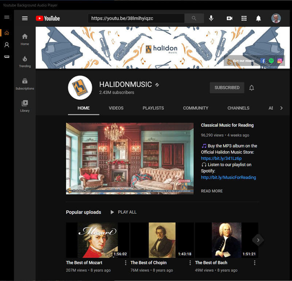This screenshot has height=281, width=292.
Task: Open options menu for The Best of Mozart
Action: click(126, 262)
